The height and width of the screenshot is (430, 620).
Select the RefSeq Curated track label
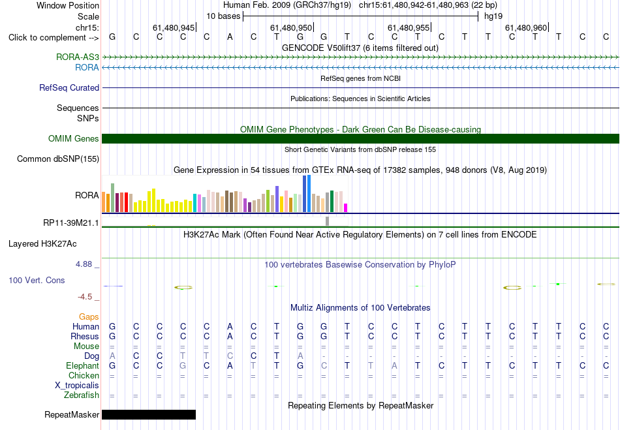click(x=69, y=87)
